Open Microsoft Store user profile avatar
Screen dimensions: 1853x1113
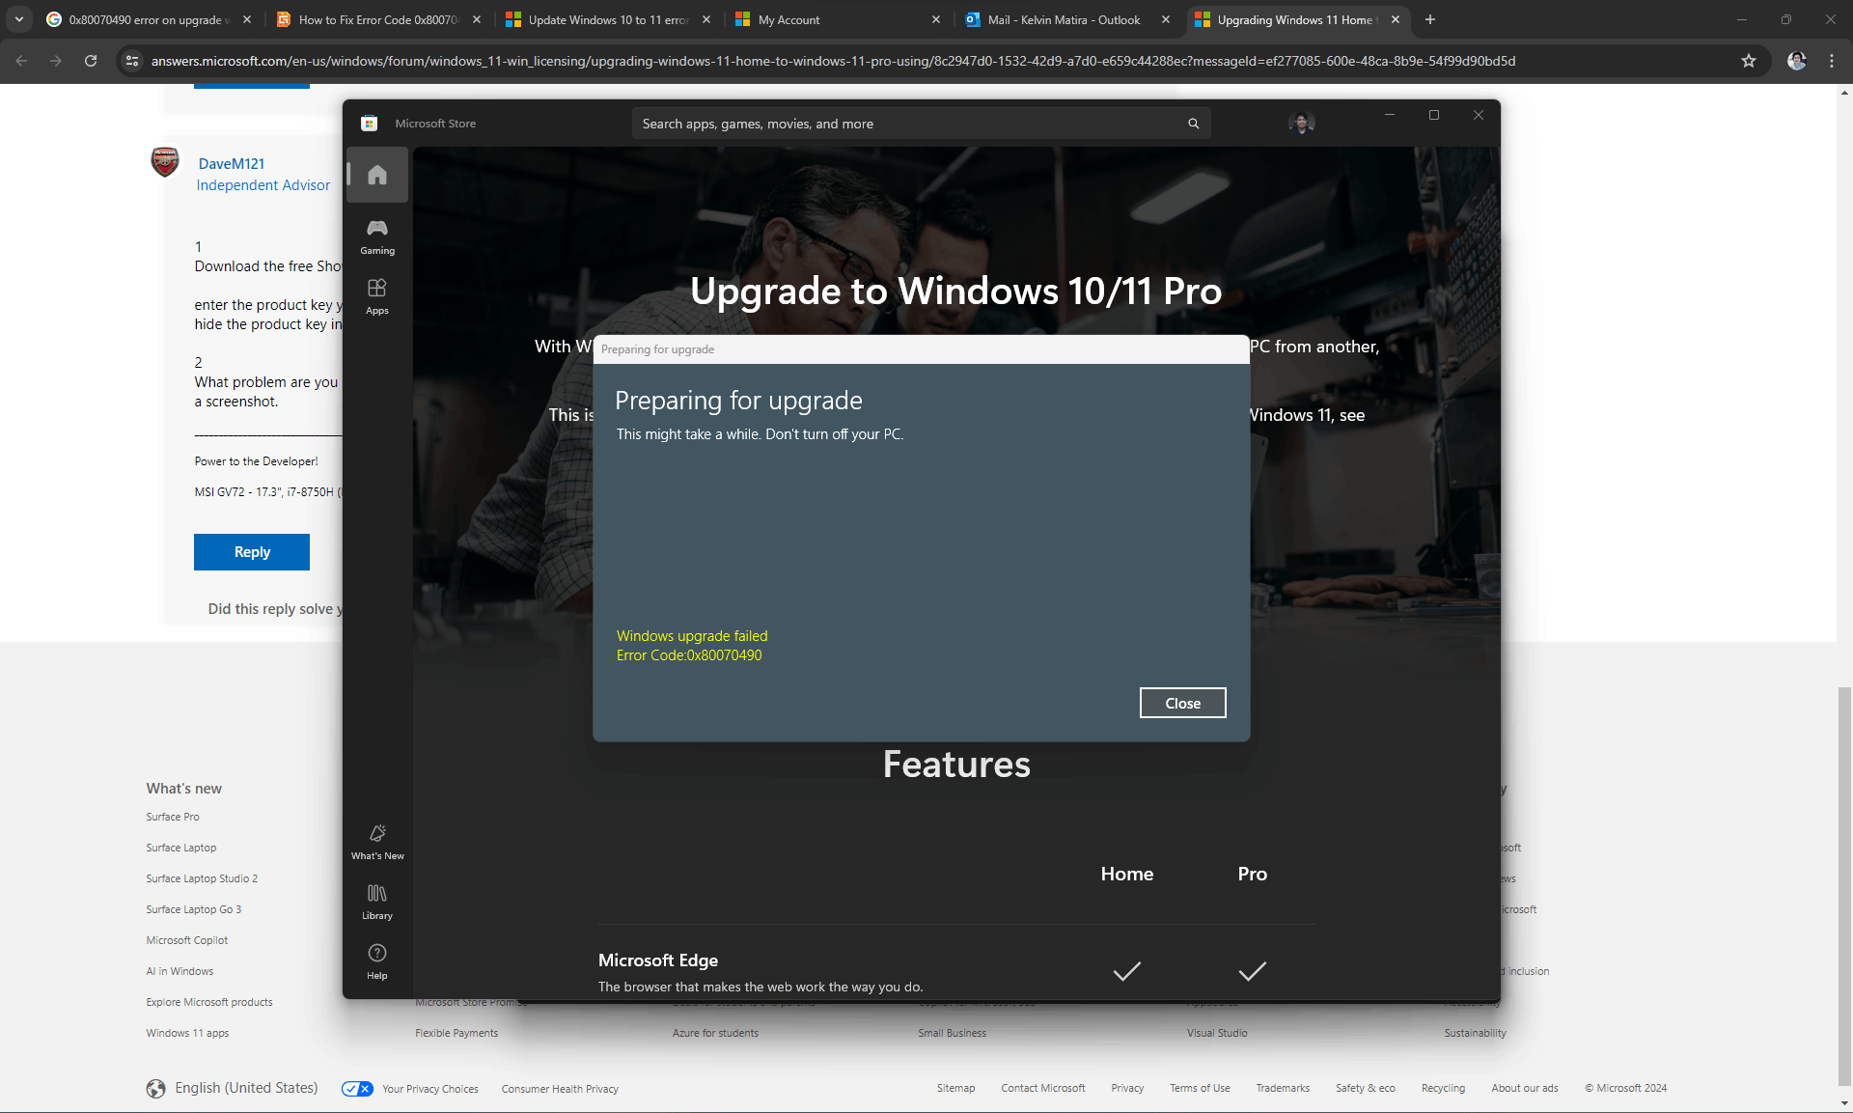pos(1302,123)
